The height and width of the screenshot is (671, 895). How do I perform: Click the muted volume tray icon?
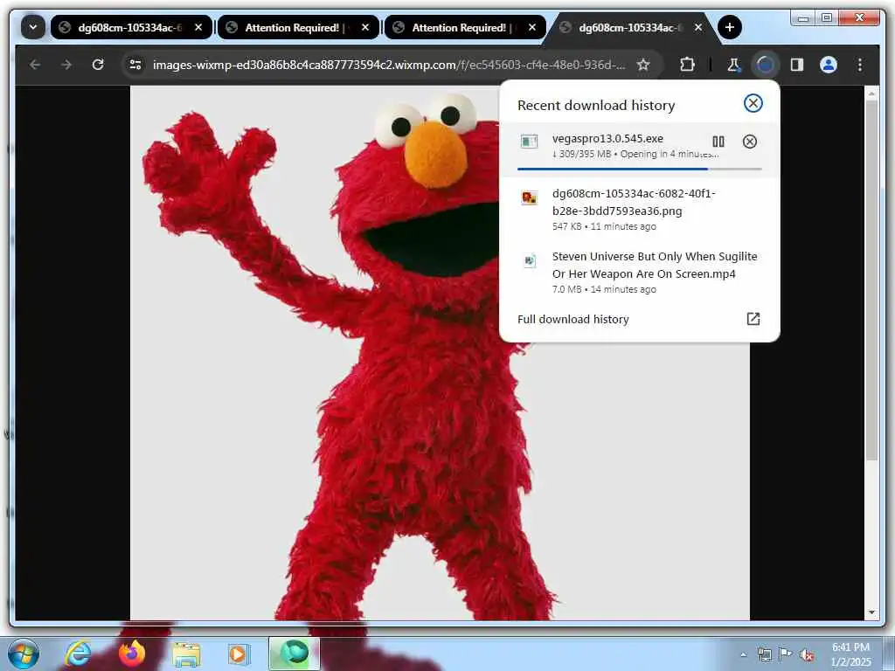pos(807,654)
